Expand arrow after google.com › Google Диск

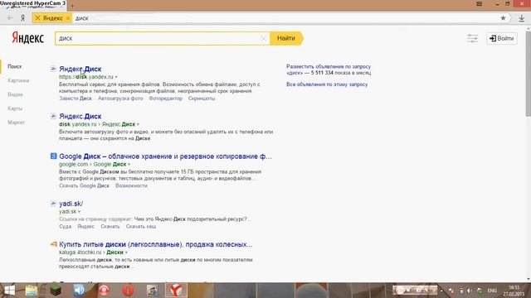point(129,164)
